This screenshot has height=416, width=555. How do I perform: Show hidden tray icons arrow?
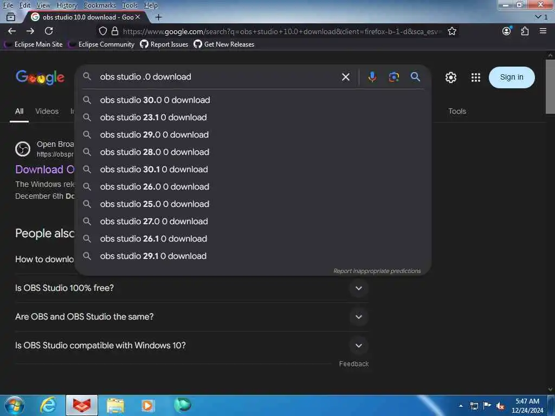click(x=461, y=406)
